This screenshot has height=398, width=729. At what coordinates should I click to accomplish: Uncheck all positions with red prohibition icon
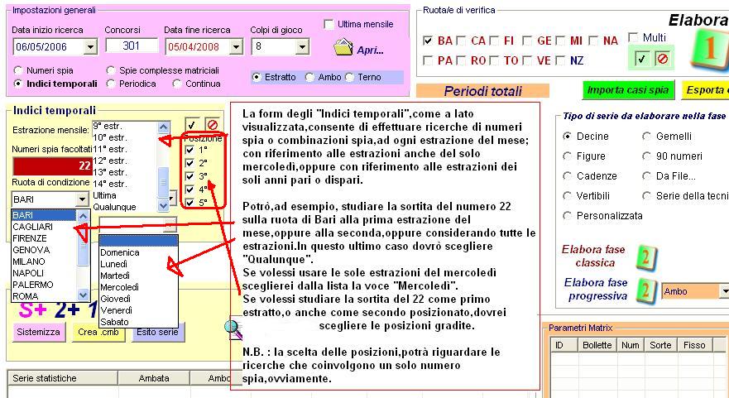(x=213, y=125)
